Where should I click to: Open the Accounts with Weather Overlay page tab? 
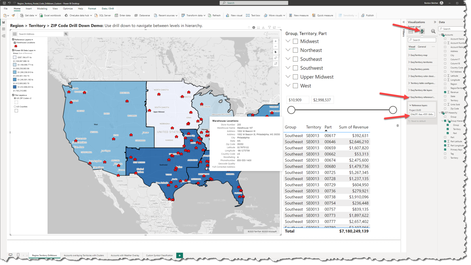(x=125, y=255)
